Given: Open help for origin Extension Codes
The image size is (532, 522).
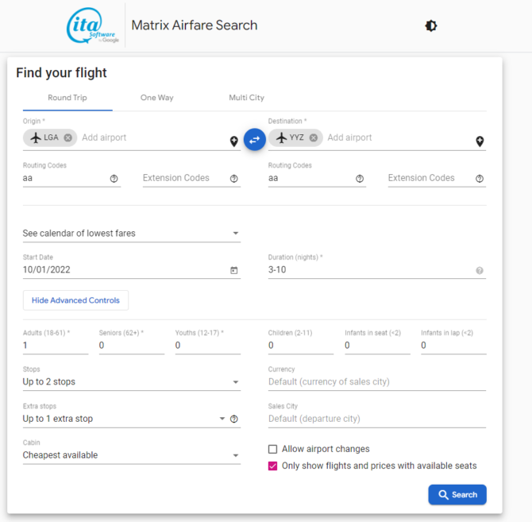Looking at the screenshot, I should (233, 179).
